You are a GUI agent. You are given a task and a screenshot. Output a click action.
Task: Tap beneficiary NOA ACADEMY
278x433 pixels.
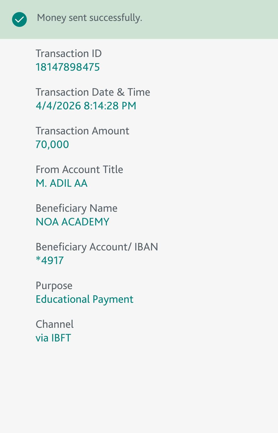(72, 222)
